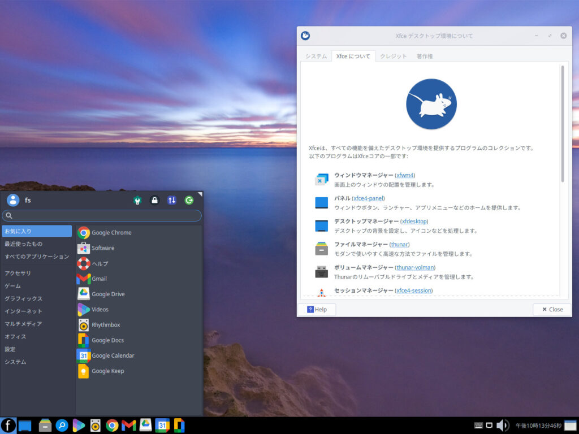Open the volume icon in the system tray
The height and width of the screenshot is (434, 579).
(x=502, y=425)
